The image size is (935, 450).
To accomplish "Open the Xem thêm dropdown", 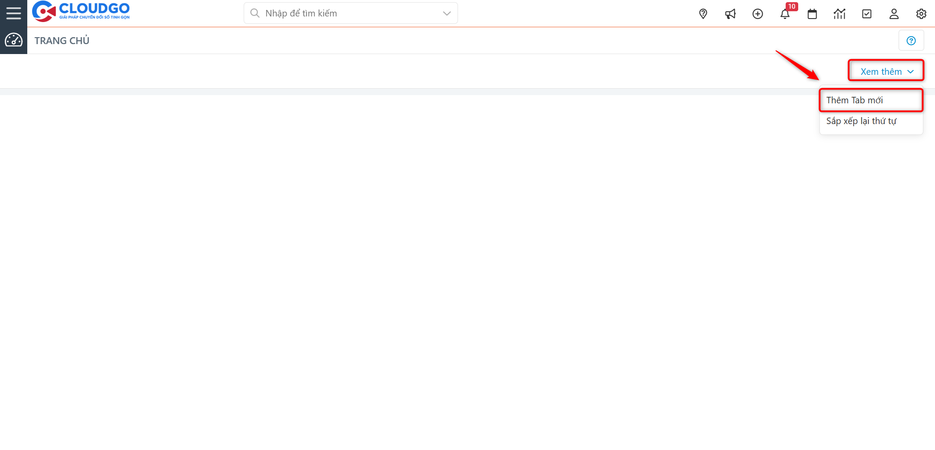I will click(x=881, y=71).
